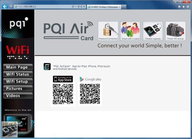Open the address bar search magnifier
Image resolution: width=192 pixels, height=139 pixels.
point(73,7)
